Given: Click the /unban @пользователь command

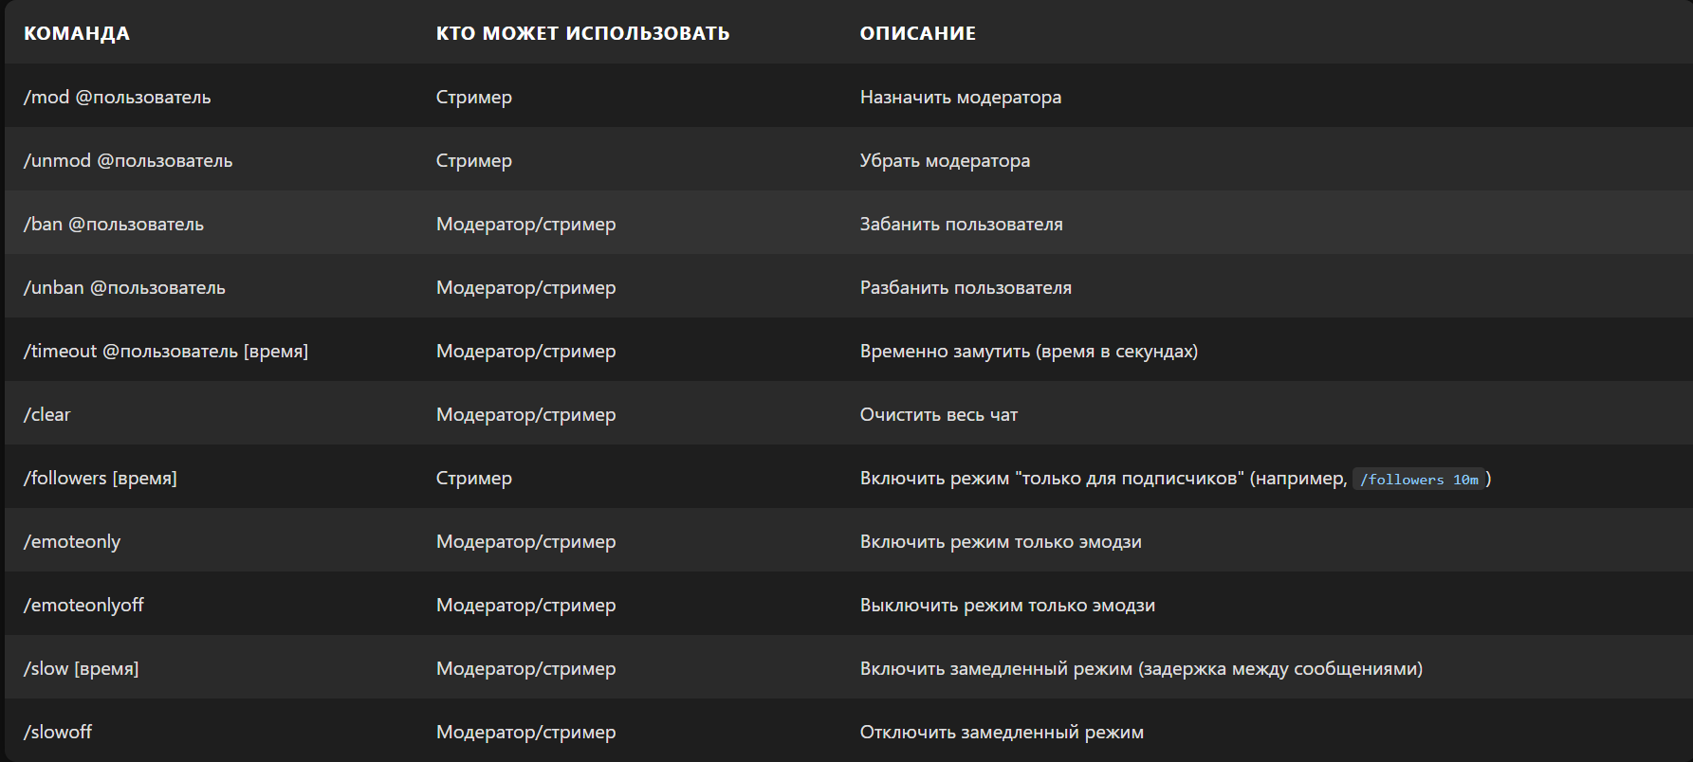Looking at the screenshot, I should [x=124, y=287].
